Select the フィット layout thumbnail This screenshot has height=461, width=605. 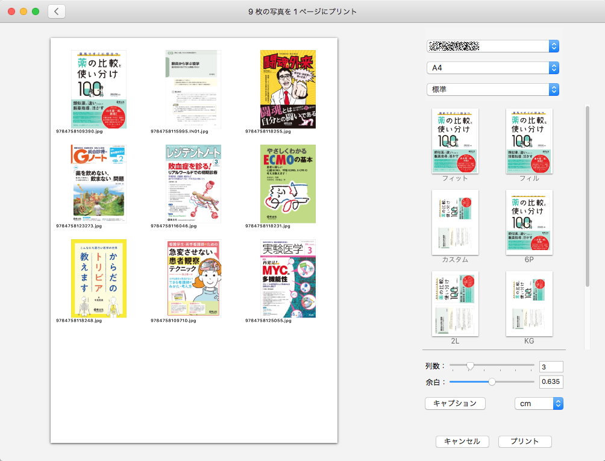455,141
